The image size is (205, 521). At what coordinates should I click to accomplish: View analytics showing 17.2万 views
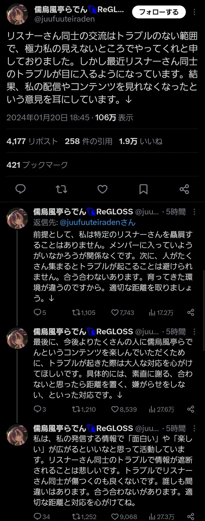(x=161, y=312)
